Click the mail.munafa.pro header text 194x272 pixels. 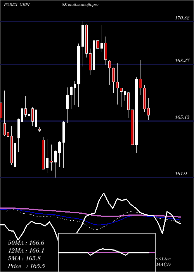click(x=83, y=5)
